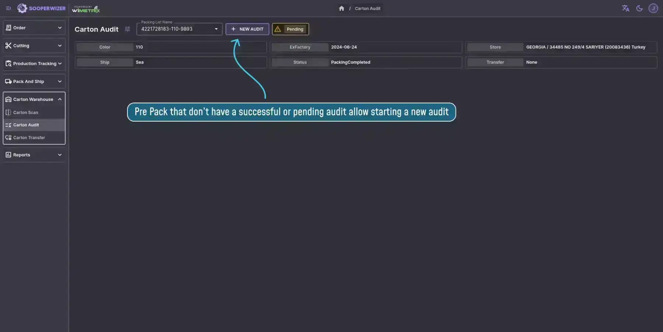Click the Color field label
The height and width of the screenshot is (332, 663).
(105, 47)
